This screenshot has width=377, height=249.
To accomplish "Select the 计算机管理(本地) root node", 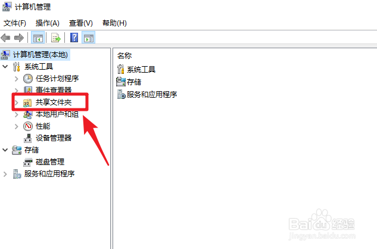I will [40, 55].
